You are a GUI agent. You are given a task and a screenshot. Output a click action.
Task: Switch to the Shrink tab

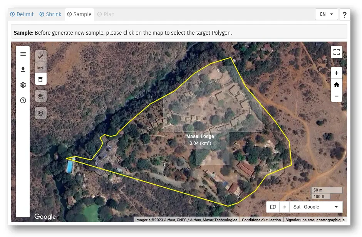(x=50, y=14)
